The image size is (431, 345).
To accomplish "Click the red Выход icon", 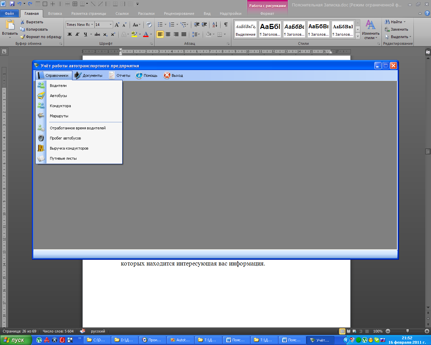I will [167, 75].
